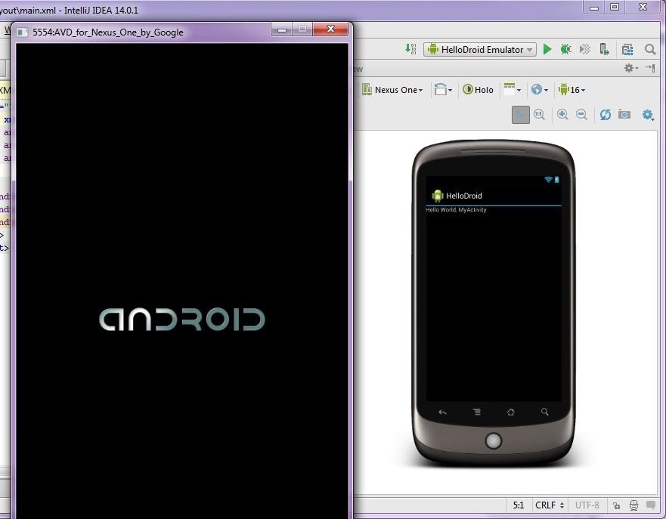Click the notifications speech bubble icon
The width and height of the screenshot is (666, 519).
(651, 505)
